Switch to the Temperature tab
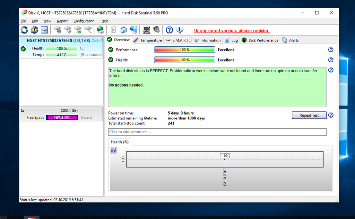This screenshot has width=355, height=219. [x=148, y=40]
